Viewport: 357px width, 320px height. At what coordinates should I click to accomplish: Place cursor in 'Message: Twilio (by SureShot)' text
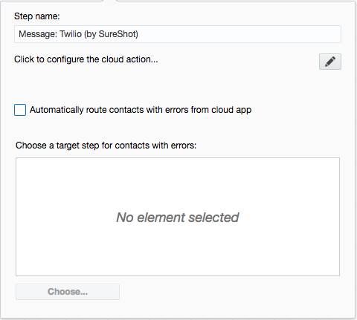coord(78,34)
